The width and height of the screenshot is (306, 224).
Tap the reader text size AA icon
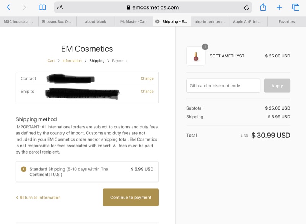tap(60, 7)
